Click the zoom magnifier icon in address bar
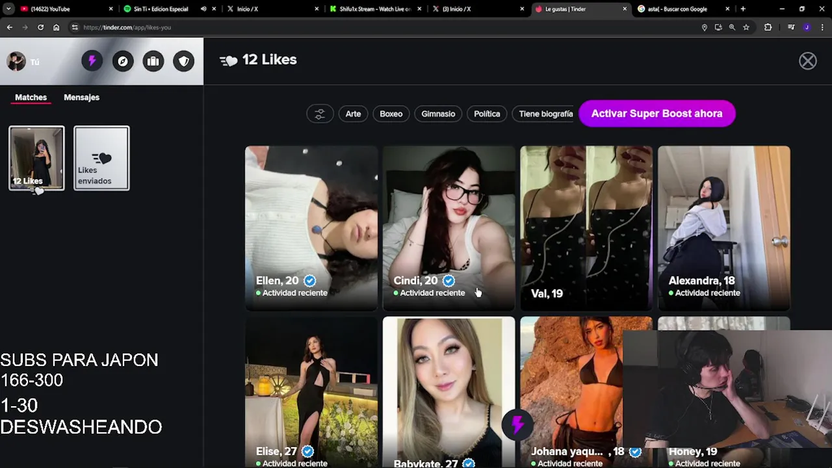The height and width of the screenshot is (468, 832). (732, 27)
